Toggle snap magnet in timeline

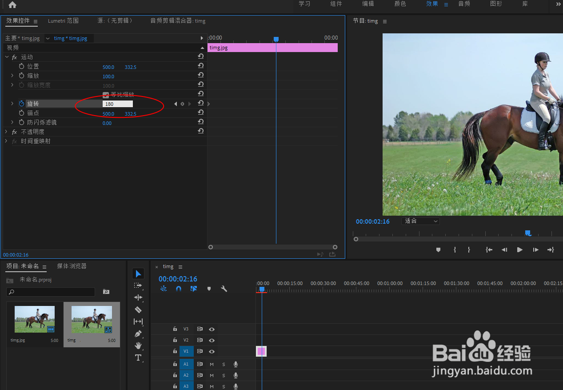tap(179, 289)
